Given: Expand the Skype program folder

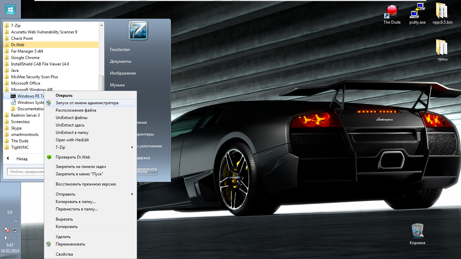Looking at the screenshot, I should pyautogui.click(x=24, y=128).
